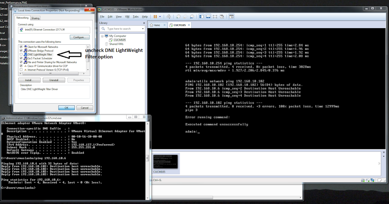Switch to the Sharing tab
The height and width of the screenshot is (204, 389).
[35, 18]
